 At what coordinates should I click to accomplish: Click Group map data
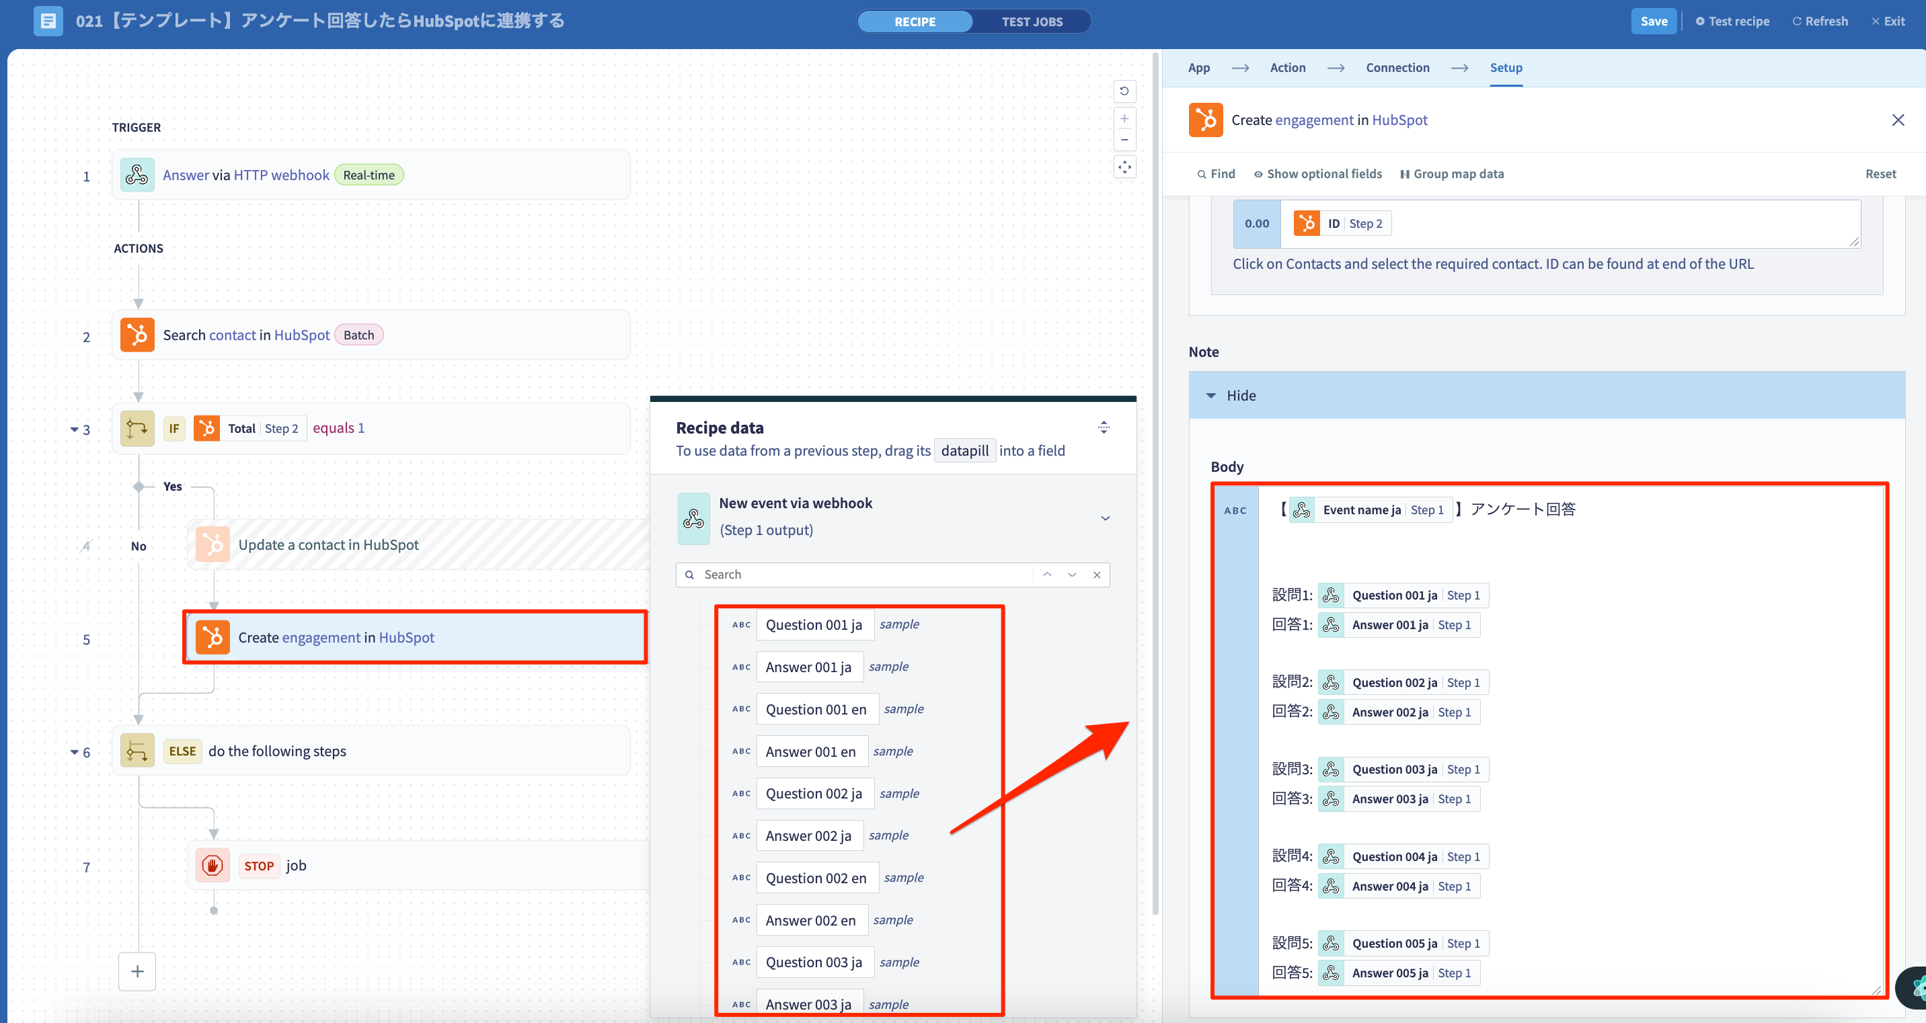point(1451,173)
